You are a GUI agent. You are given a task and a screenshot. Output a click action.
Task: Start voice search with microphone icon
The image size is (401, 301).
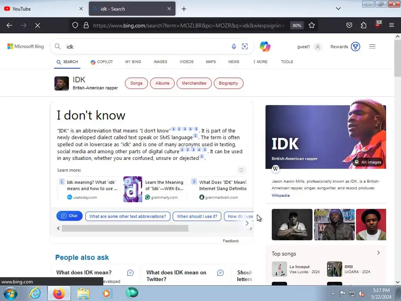pos(234,47)
